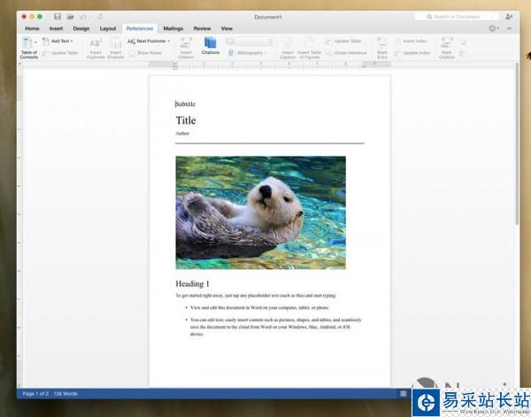Click Update Table of Authorities icon

(463, 53)
